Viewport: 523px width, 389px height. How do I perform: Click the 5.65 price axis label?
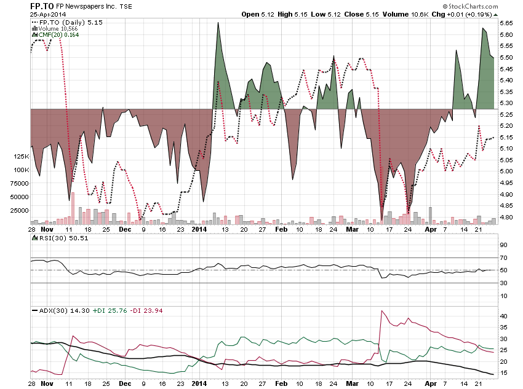[506, 23]
